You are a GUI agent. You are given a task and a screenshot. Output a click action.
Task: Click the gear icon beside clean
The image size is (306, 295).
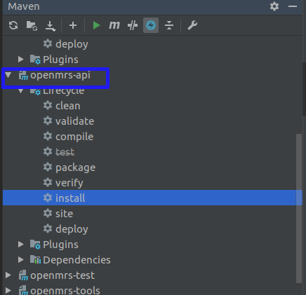48,105
